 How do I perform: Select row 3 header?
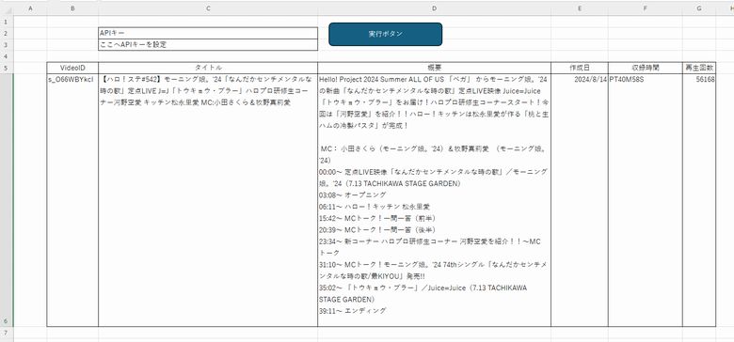click(7, 45)
